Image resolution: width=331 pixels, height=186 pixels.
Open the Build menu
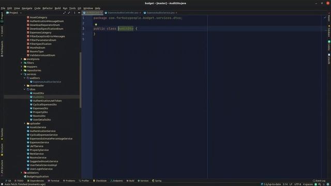[57, 8]
